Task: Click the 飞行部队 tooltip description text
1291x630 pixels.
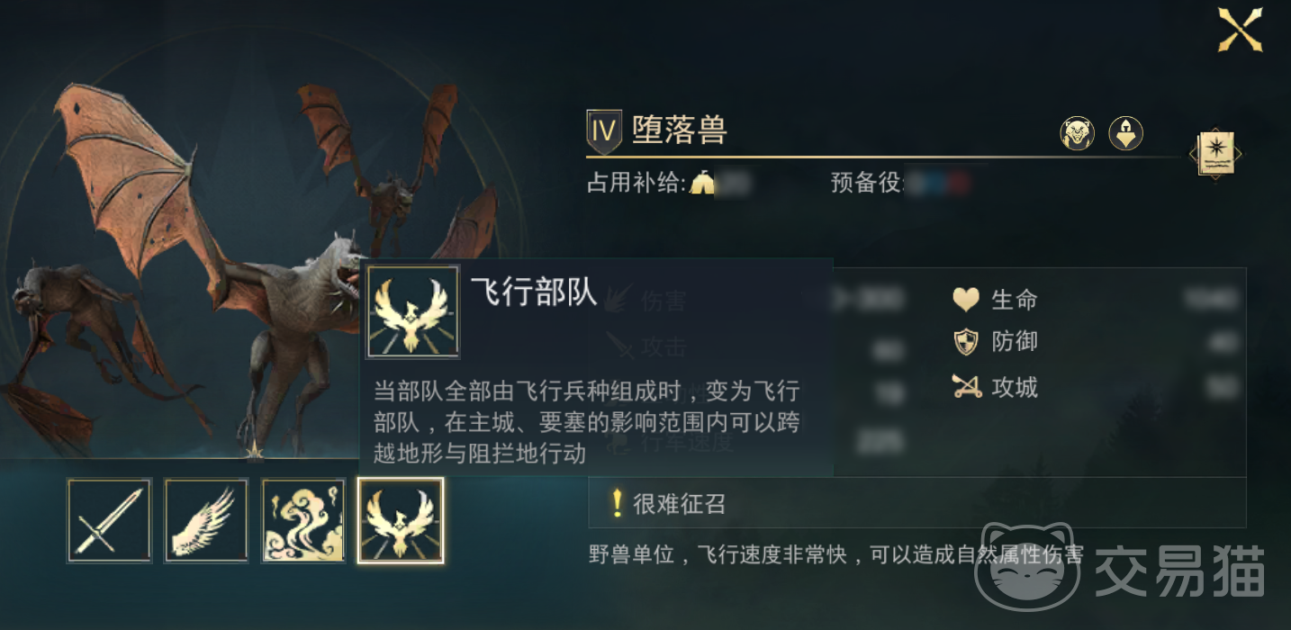Action: click(587, 422)
